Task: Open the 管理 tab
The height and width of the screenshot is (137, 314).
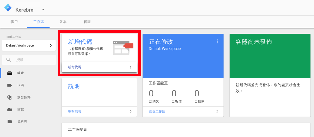Action: [x=87, y=22]
